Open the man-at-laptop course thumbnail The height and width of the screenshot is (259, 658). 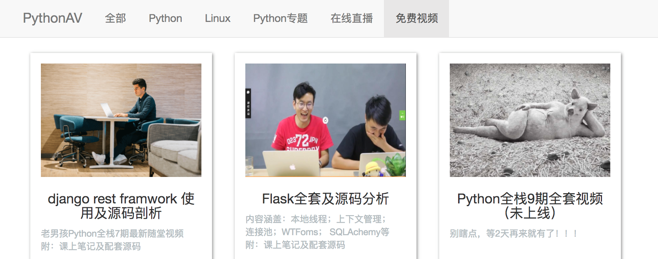pyautogui.click(x=121, y=120)
